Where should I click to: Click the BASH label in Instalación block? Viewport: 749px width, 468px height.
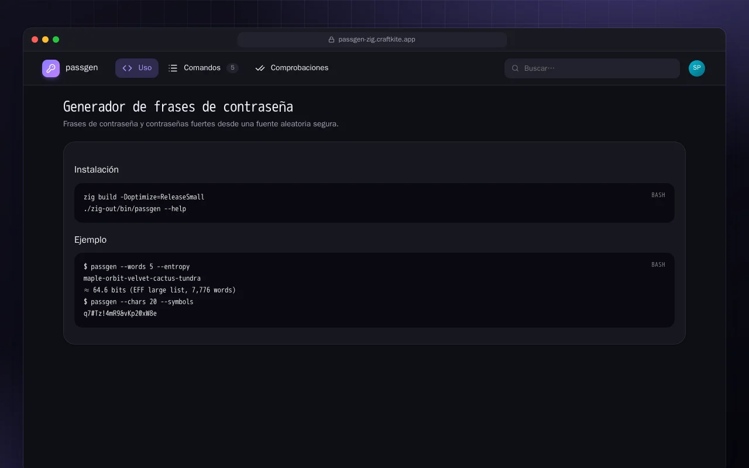(658, 195)
